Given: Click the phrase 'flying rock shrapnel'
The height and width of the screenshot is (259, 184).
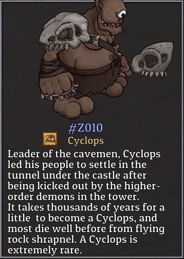Looking at the screenshot, I should tap(86, 234).
